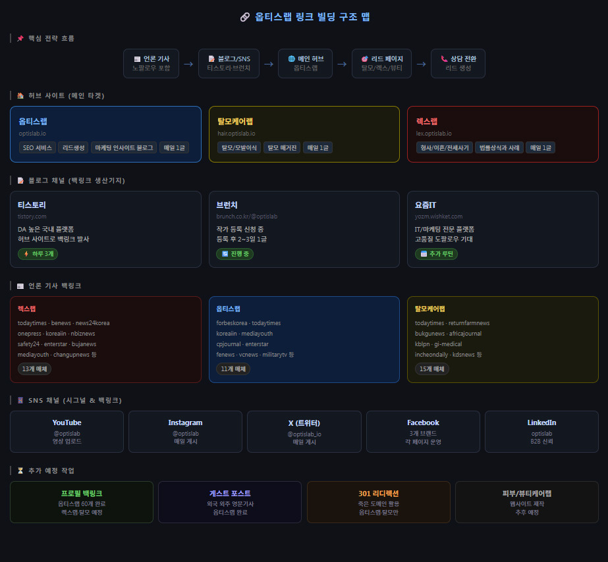
Task: Open the tistory.com link
Action: click(x=32, y=217)
